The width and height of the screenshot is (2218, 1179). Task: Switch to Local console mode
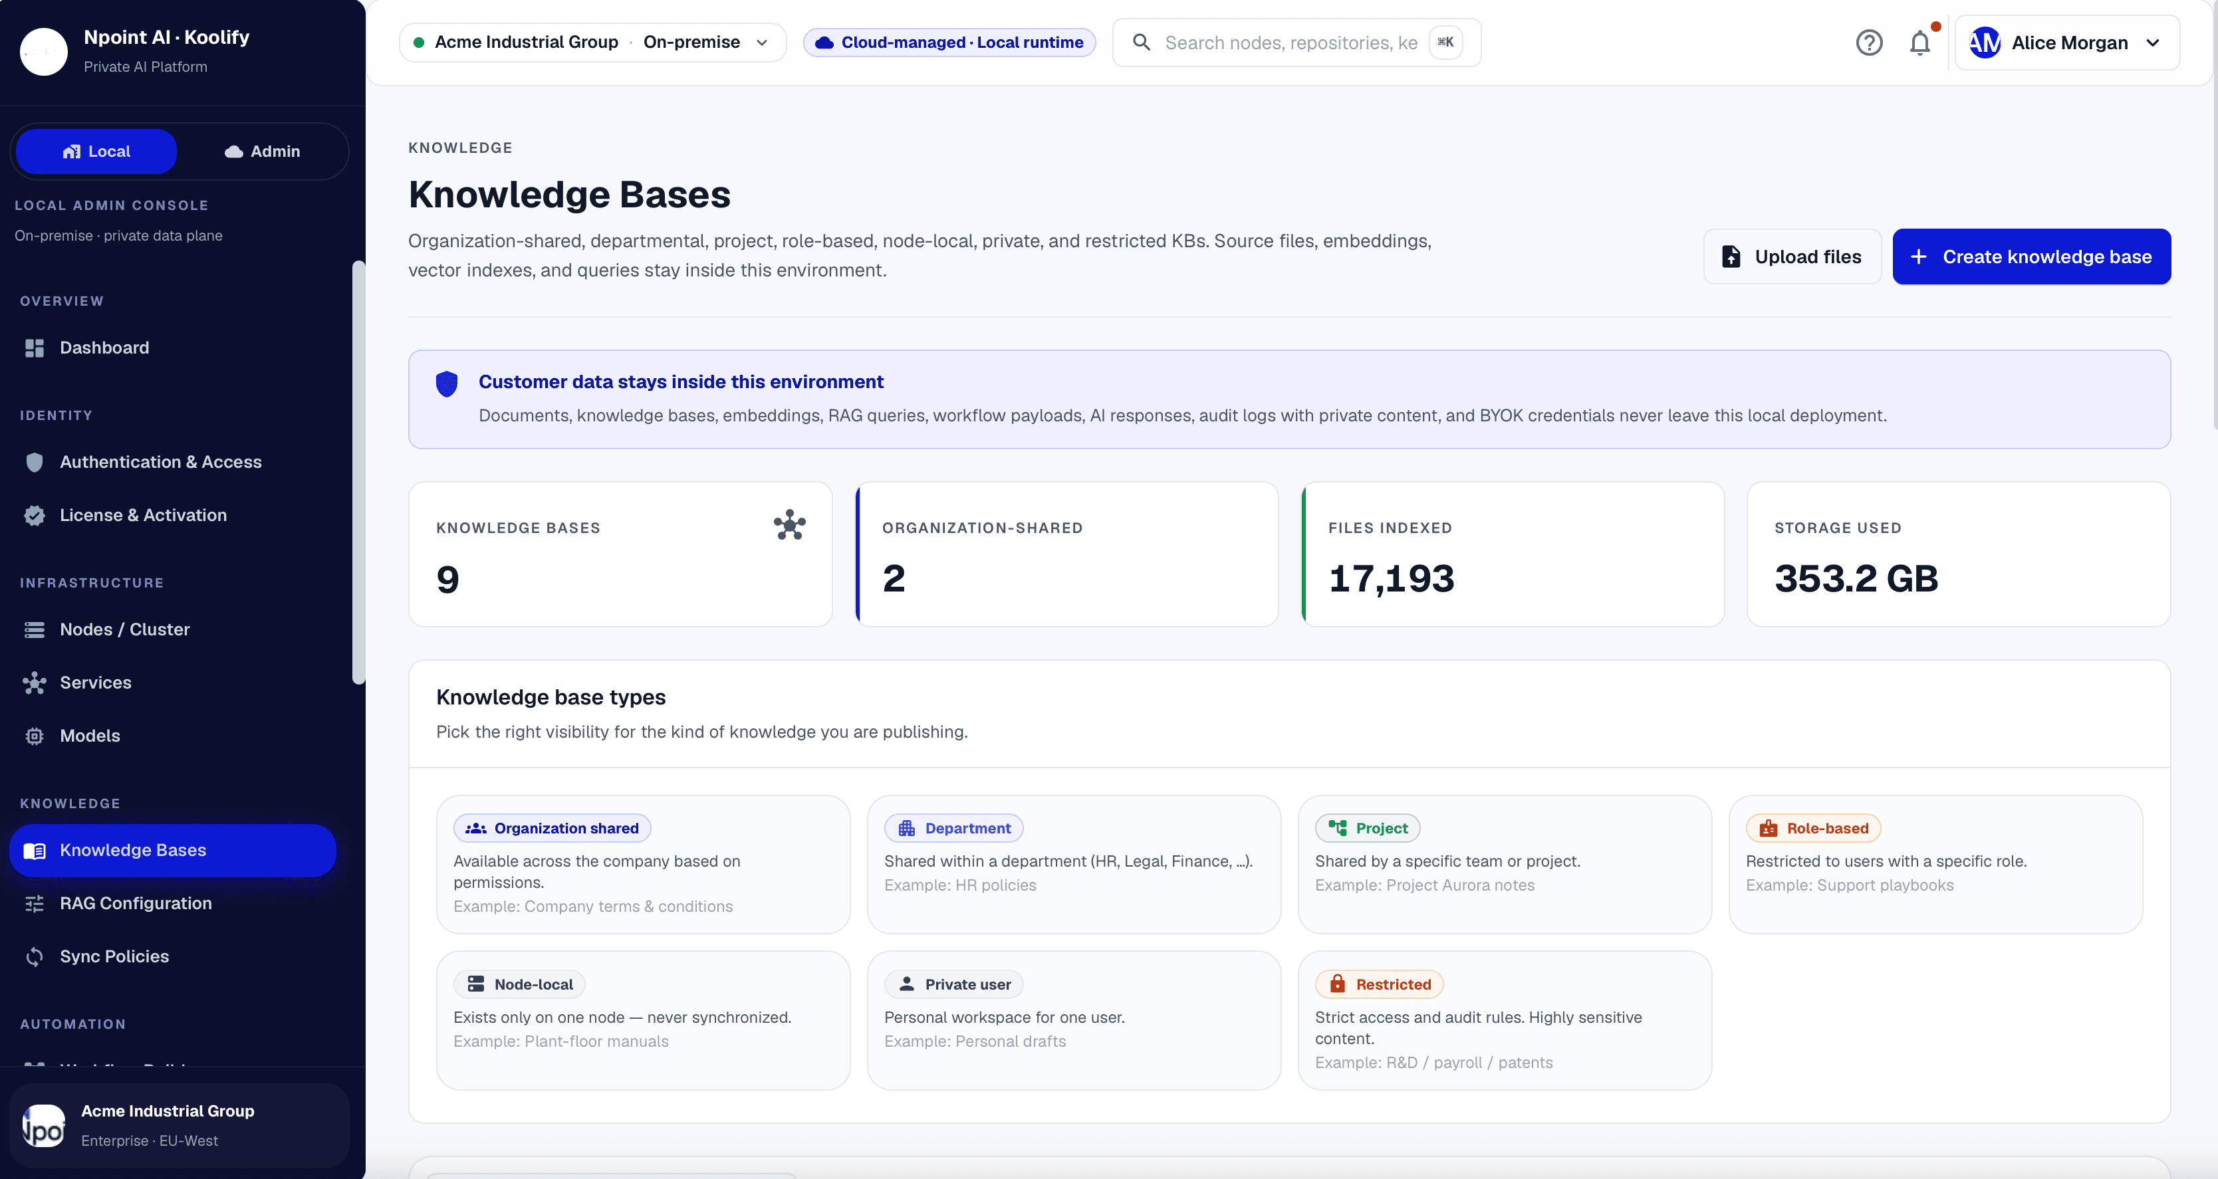click(x=96, y=152)
